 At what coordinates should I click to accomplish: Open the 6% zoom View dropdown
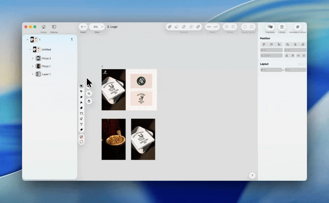pyautogui.click(x=97, y=27)
